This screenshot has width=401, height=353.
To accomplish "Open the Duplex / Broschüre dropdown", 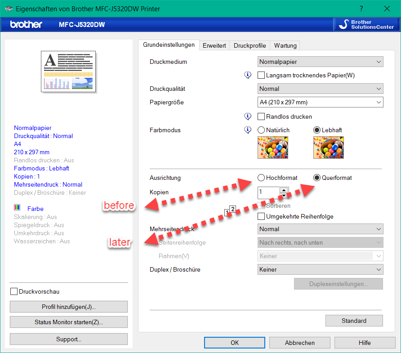I will point(320,269).
